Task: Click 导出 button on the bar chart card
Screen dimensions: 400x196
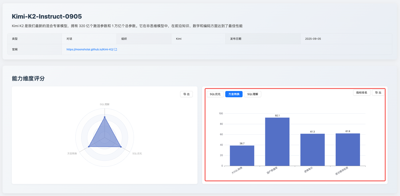Action: tap(378, 93)
